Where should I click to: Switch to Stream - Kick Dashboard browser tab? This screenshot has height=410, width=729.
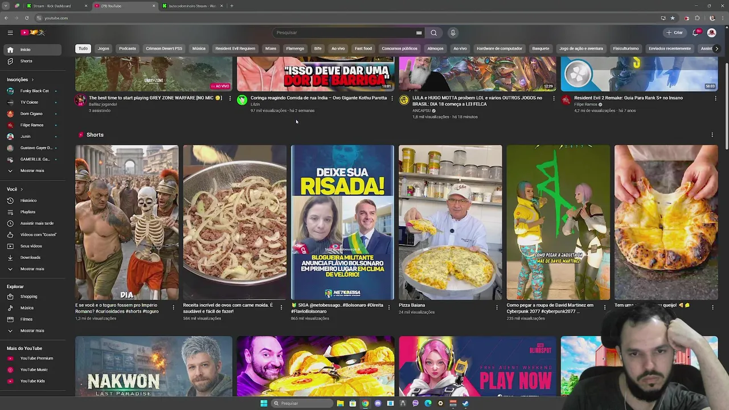pos(57,6)
